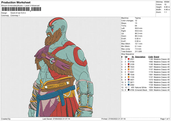Click stitch count '7023' in stop sequence
The image size is (171, 121).
click(132, 67)
